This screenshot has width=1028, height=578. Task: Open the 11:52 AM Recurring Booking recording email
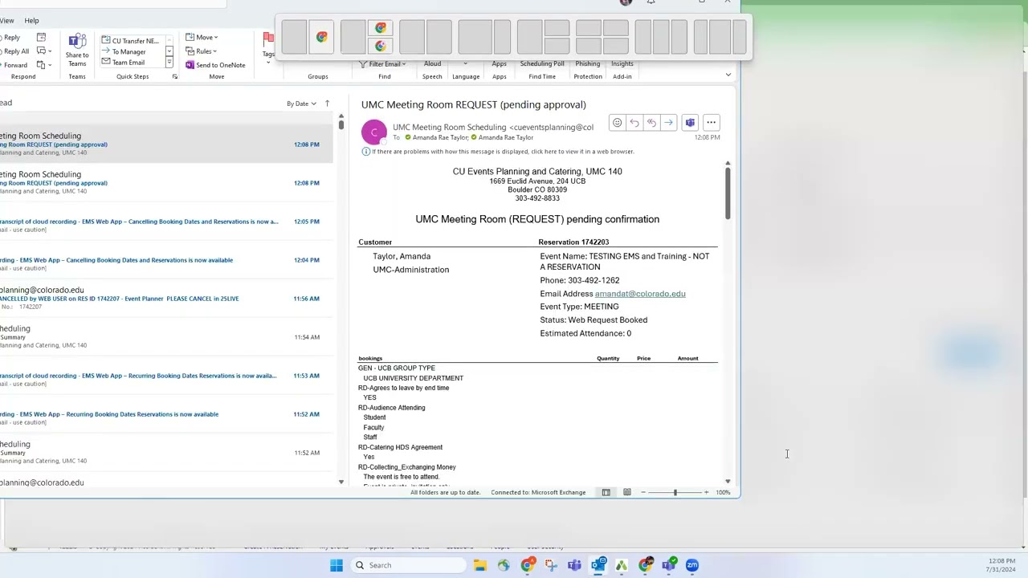click(x=166, y=414)
